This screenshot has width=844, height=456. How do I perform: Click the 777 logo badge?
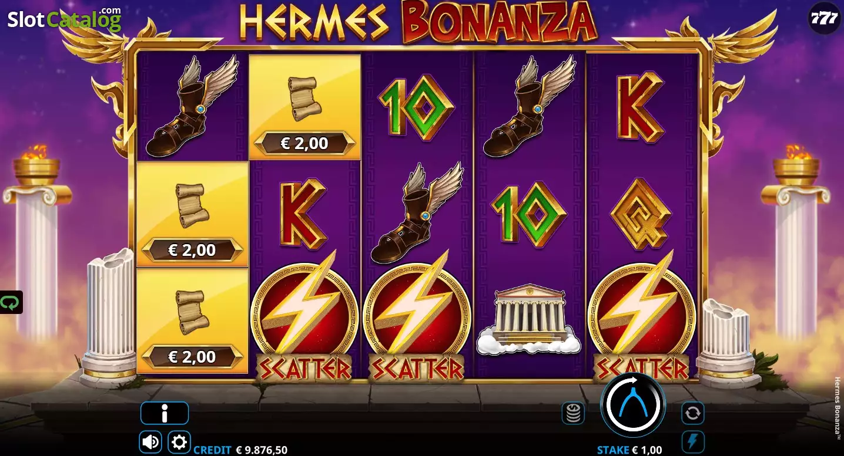pos(825,18)
